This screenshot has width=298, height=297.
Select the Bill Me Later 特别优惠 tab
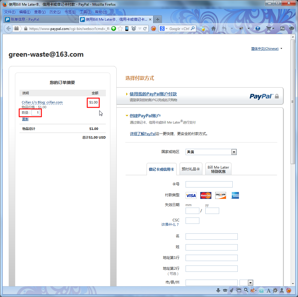(x=218, y=169)
